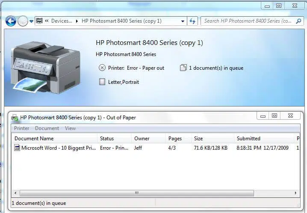Viewport: 307px width, 213px height.
Task: Click the HP Photosmart 8400 Series breadcrumb
Action: pyautogui.click(x=121, y=21)
